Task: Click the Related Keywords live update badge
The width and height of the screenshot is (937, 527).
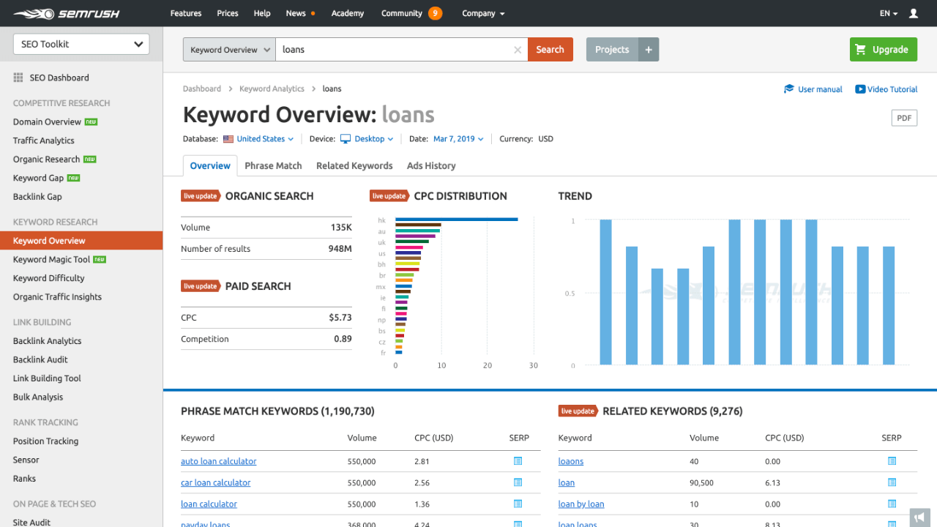Action: coord(578,411)
